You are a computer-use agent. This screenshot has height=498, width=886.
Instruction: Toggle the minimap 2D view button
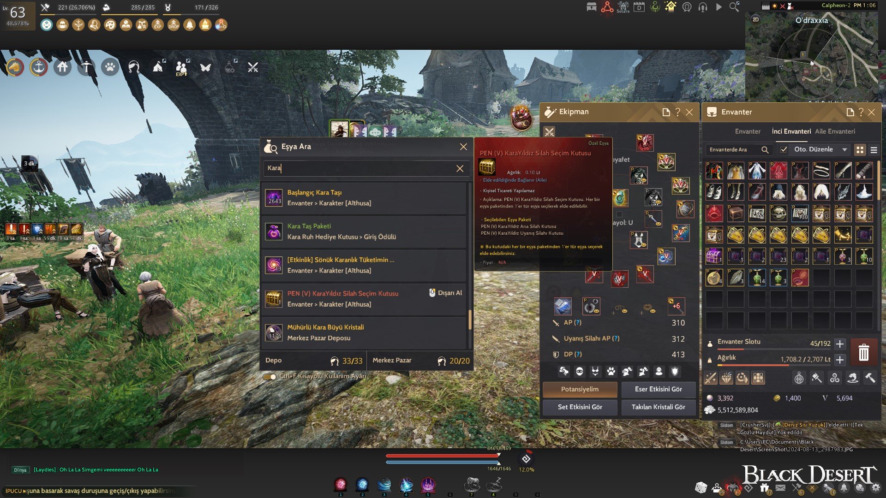coord(755,19)
